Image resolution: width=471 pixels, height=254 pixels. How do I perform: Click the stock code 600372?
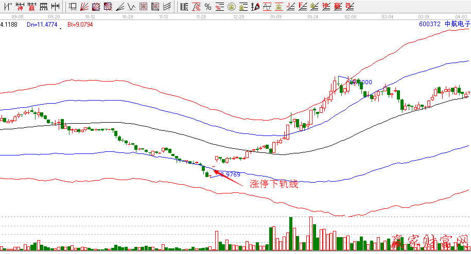pos(430,24)
